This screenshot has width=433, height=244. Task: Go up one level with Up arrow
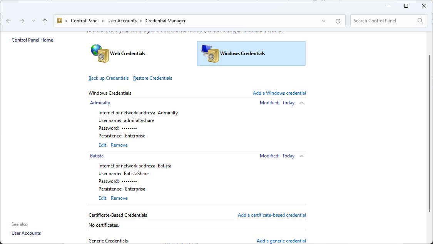pos(45,21)
